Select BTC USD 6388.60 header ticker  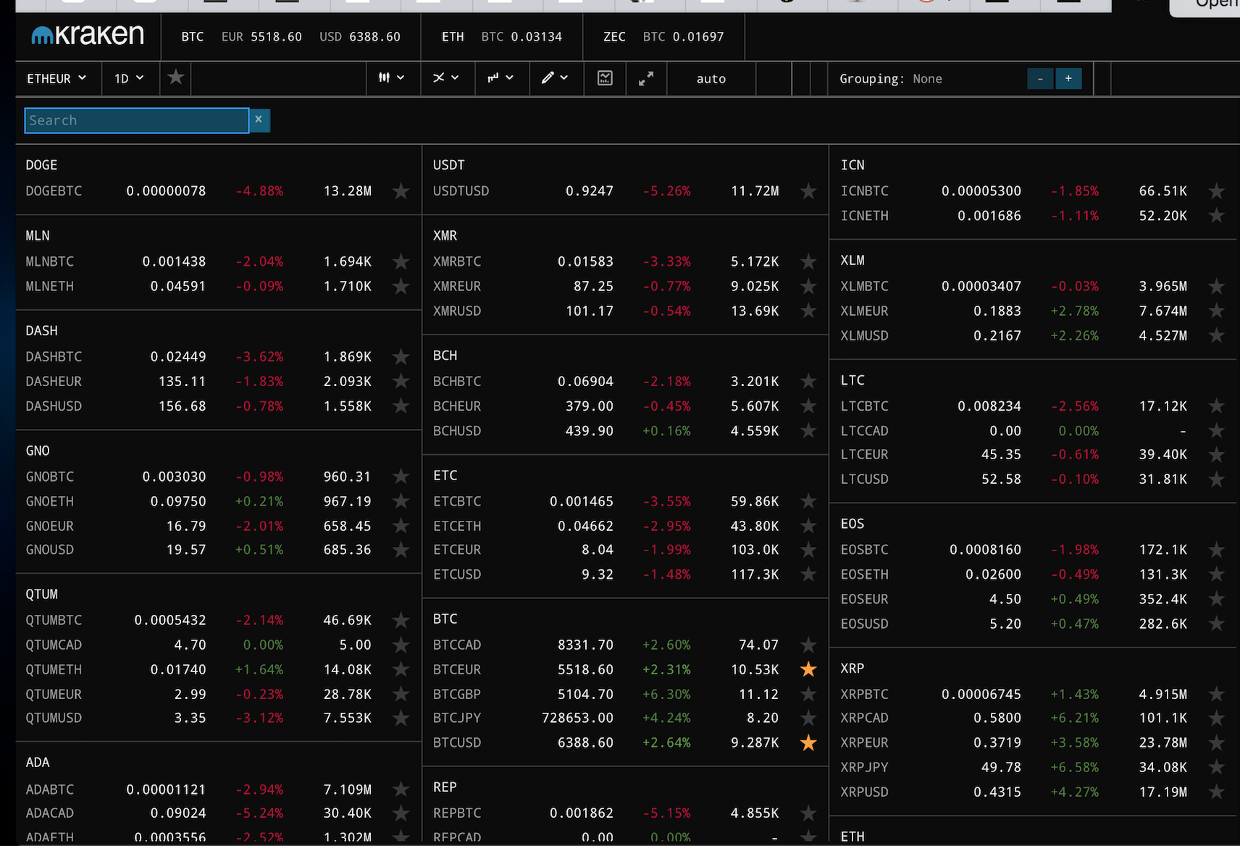click(x=360, y=36)
